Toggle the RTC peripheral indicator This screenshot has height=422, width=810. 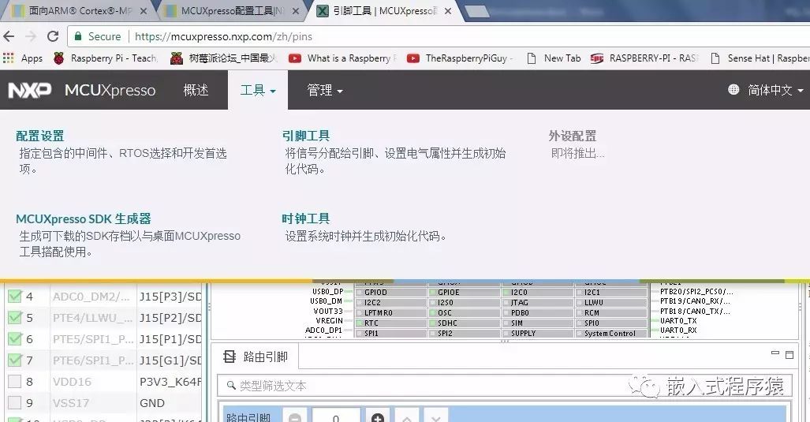(x=360, y=323)
